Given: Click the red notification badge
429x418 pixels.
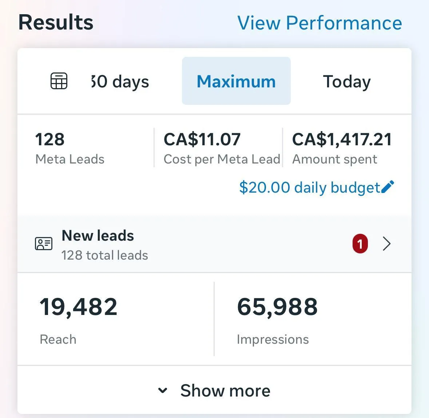Looking at the screenshot, I should [360, 244].
